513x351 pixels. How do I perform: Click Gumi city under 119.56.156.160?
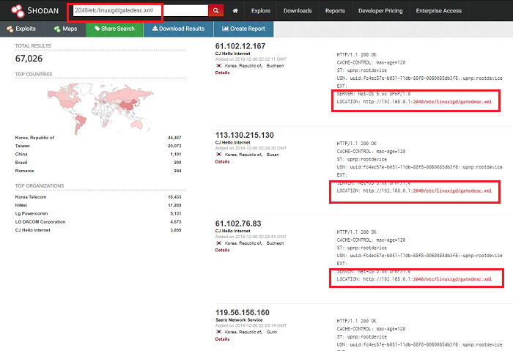click(272, 332)
